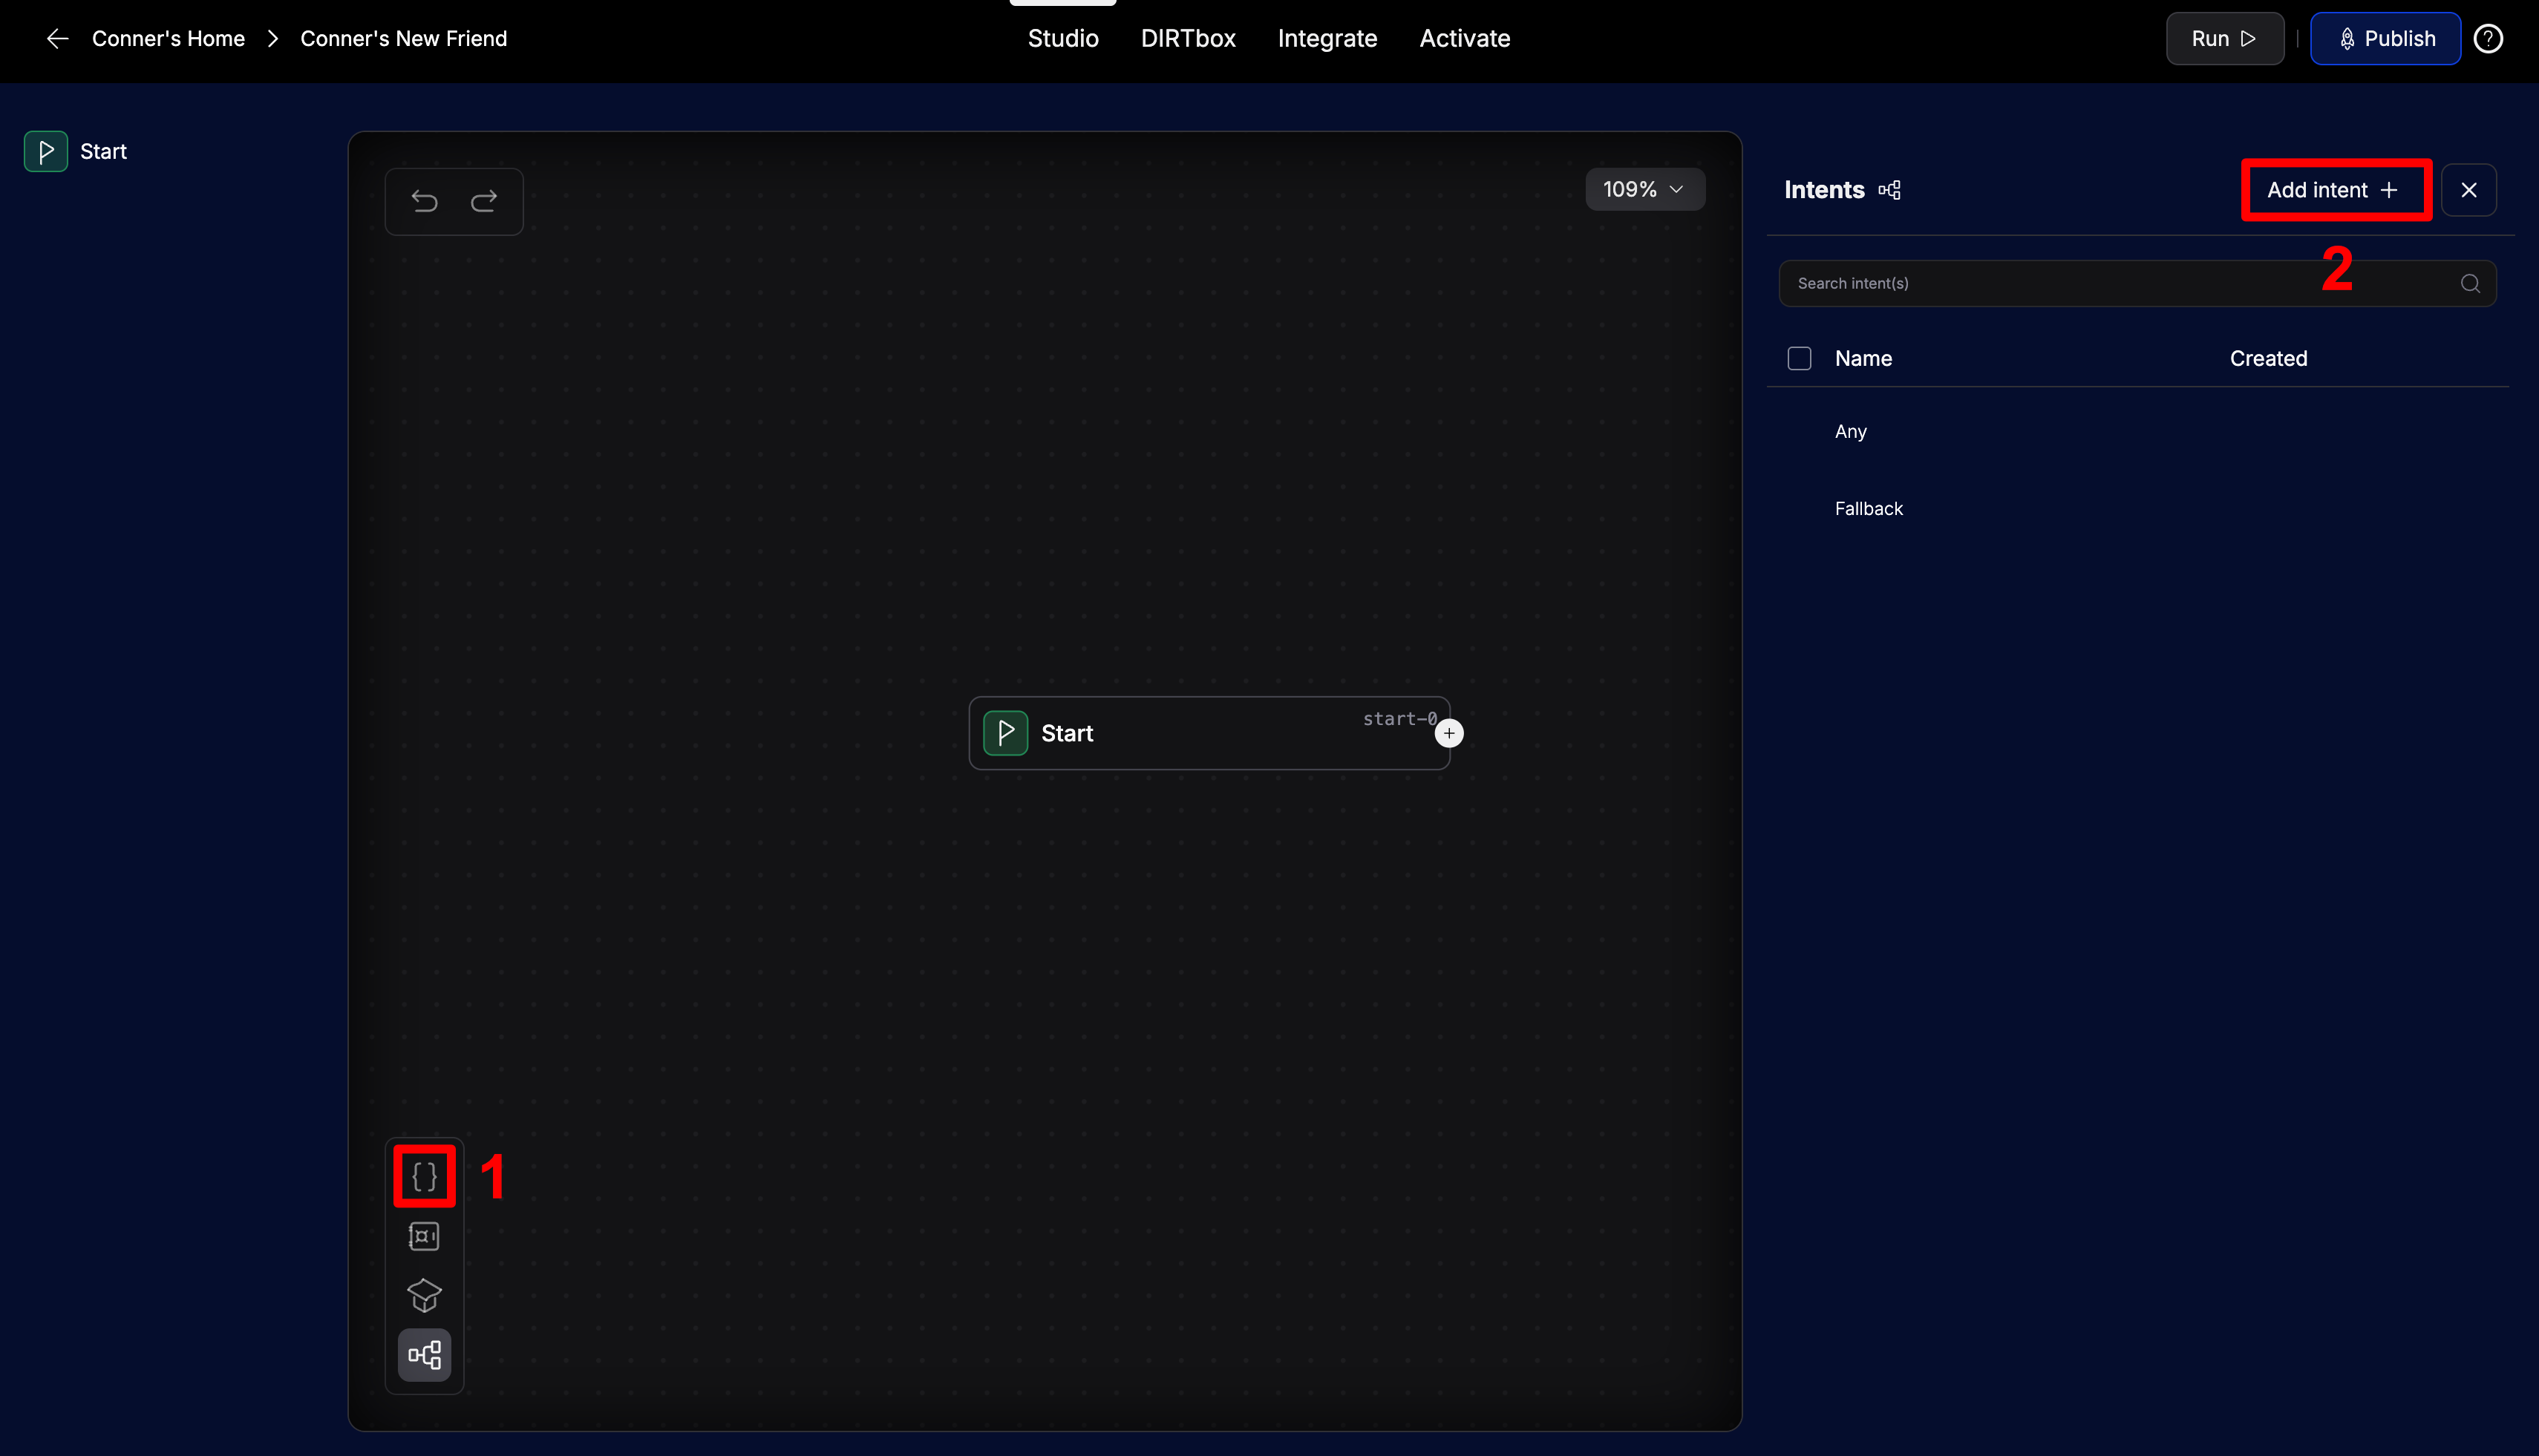Click the back arrow in header
Screen dimensions: 2539x1456
point(58,39)
